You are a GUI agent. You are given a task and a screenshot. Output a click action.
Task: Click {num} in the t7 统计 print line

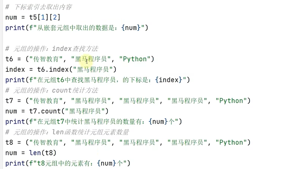point(158,122)
